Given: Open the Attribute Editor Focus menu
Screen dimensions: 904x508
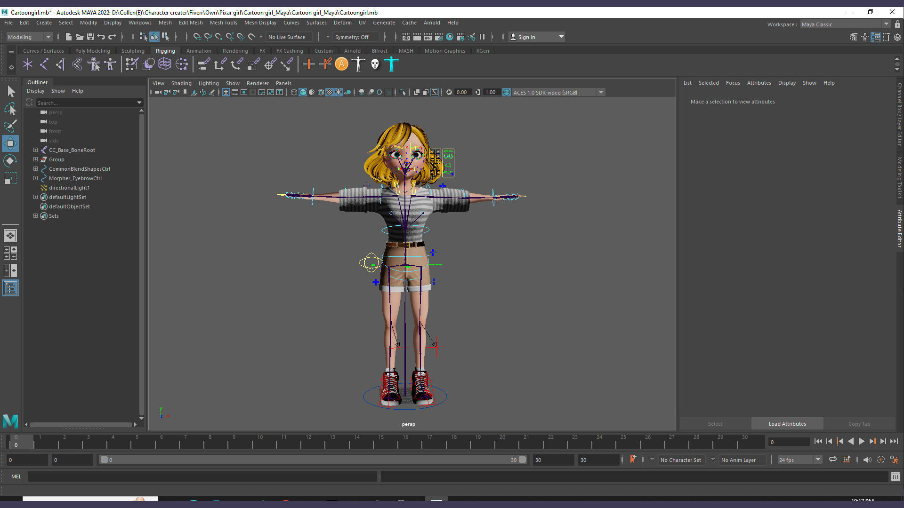Looking at the screenshot, I should (733, 83).
